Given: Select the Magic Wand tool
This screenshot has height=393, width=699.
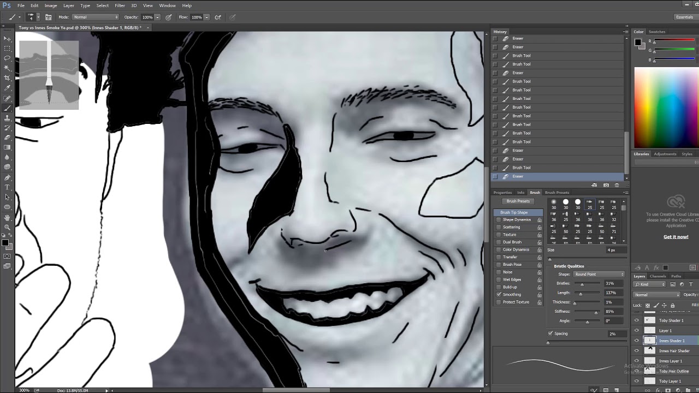Looking at the screenshot, I should [7, 68].
